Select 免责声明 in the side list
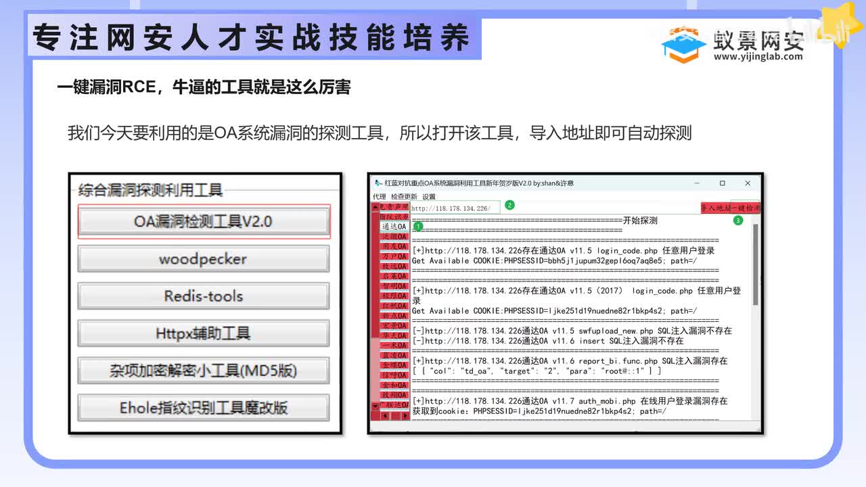This screenshot has width=866, height=487. 394,207
